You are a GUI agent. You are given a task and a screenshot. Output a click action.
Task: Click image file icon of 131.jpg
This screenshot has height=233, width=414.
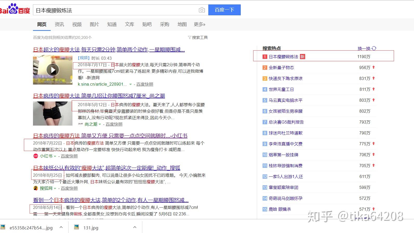pyautogui.click(x=76, y=227)
